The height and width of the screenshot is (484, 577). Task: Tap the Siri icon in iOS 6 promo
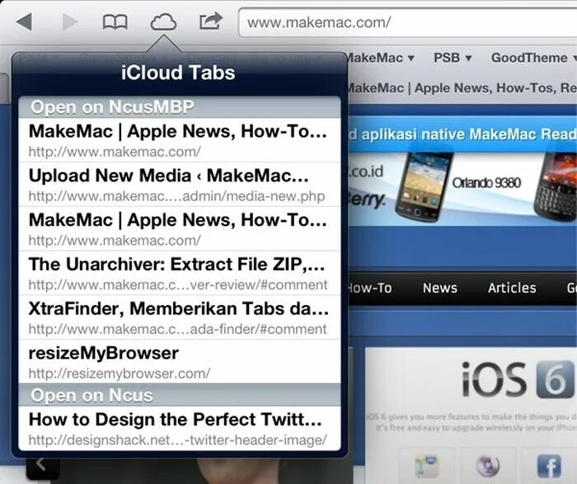tap(488, 465)
